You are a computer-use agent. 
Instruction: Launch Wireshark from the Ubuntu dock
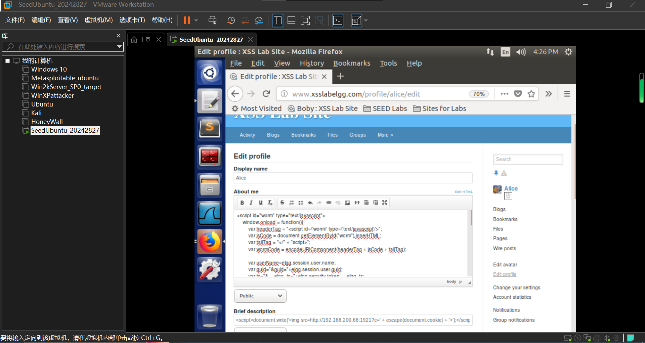coord(210,213)
